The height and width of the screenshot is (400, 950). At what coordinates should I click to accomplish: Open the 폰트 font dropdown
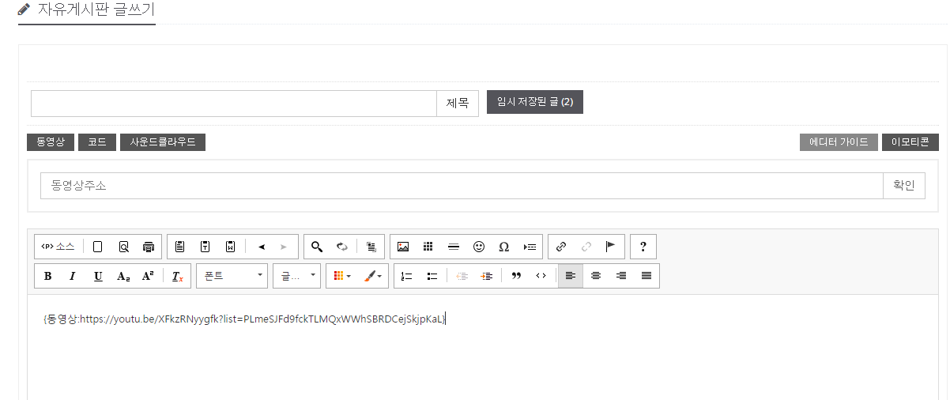point(232,276)
